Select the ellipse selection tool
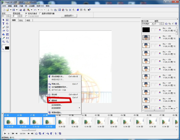 pos(7,24)
